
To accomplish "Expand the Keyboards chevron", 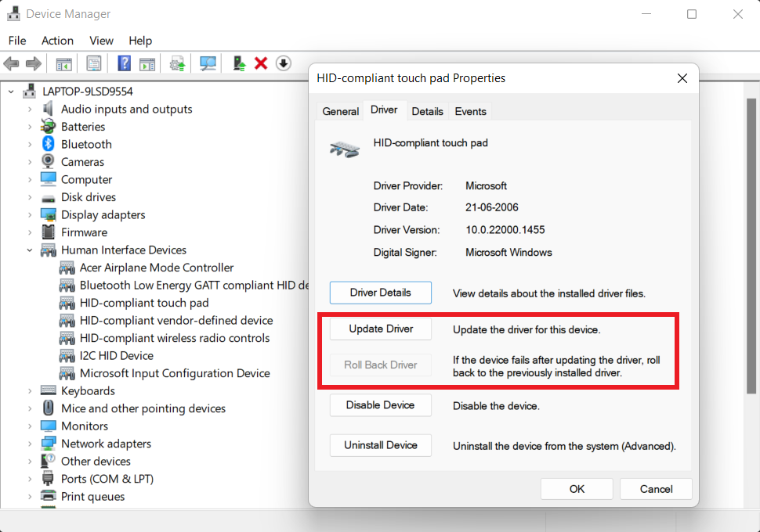I will [x=30, y=390].
